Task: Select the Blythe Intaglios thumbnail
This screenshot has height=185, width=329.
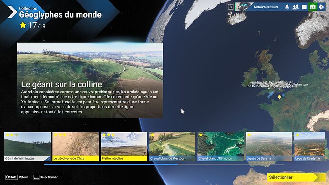Action: [x=124, y=146]
